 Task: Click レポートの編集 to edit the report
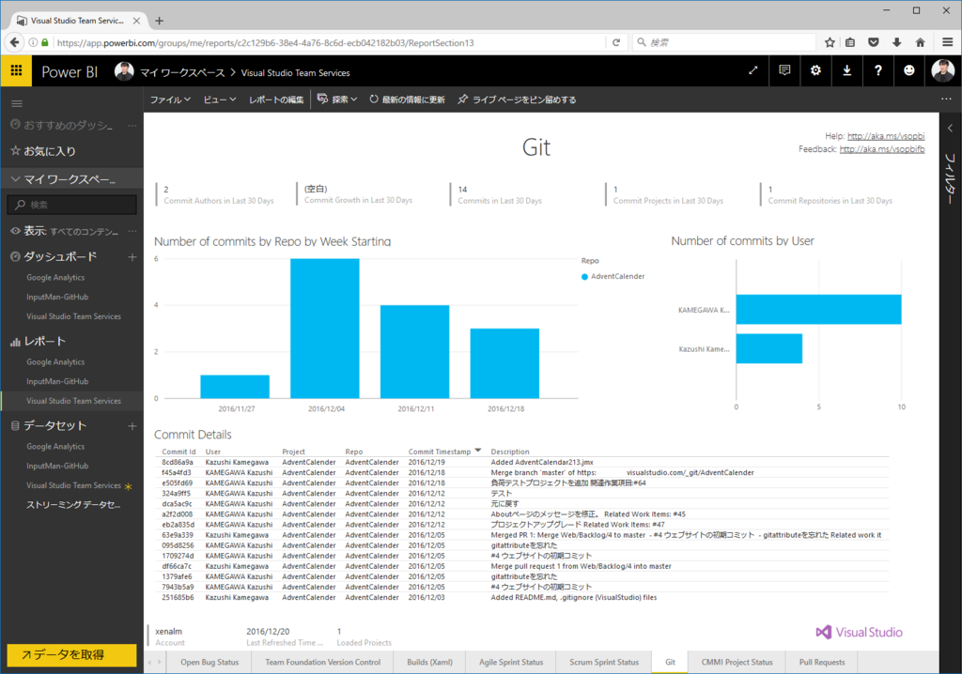coord(276,100)
